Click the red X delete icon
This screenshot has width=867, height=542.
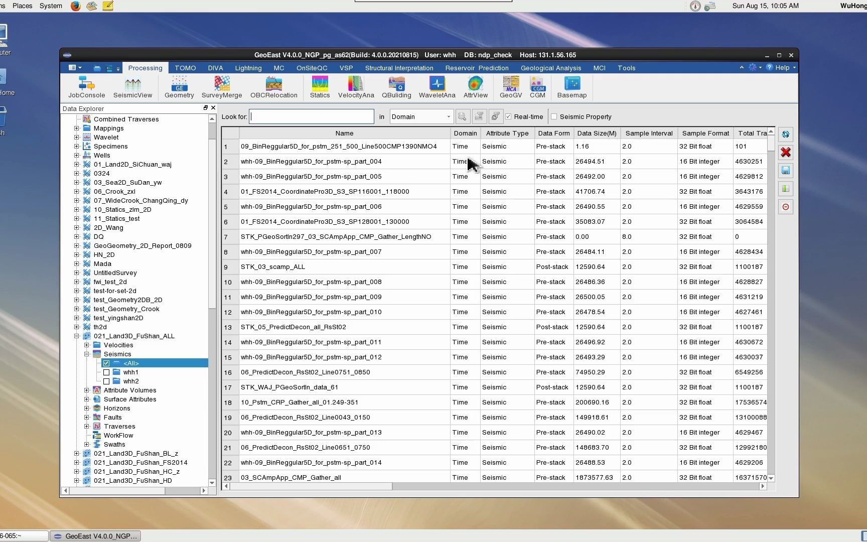pyautogui.click(x=786, y=153)
